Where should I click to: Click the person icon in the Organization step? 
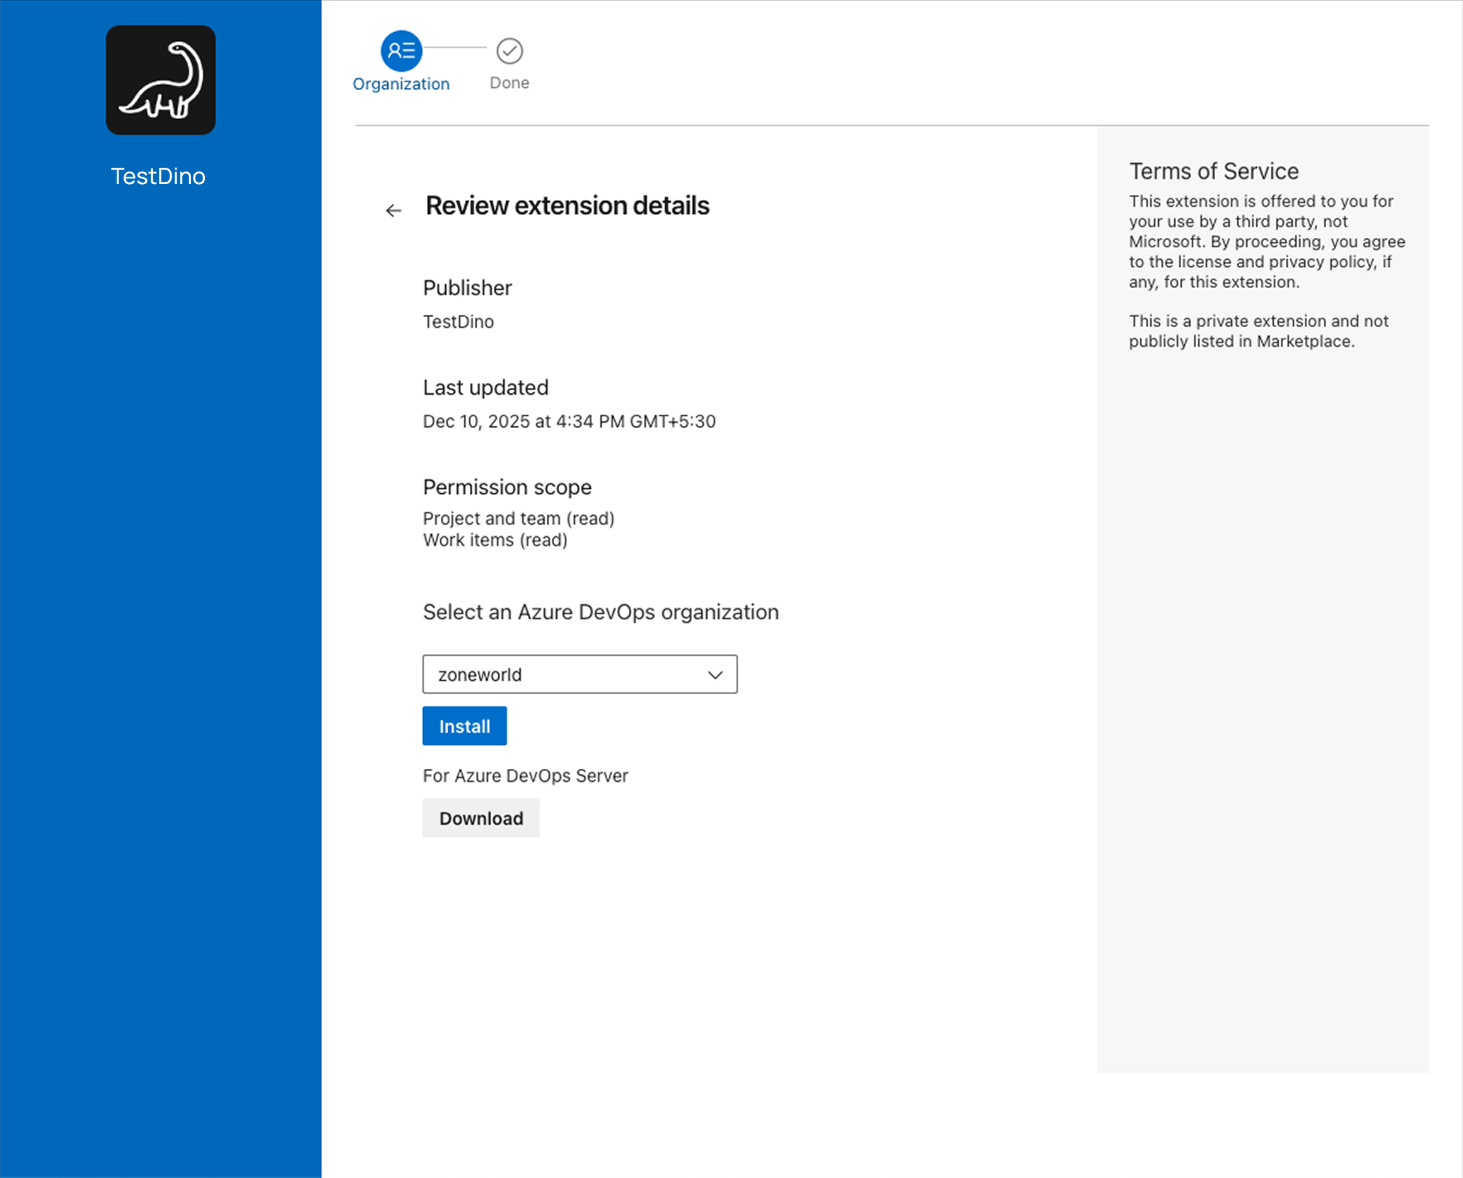(x=401, y=50)
